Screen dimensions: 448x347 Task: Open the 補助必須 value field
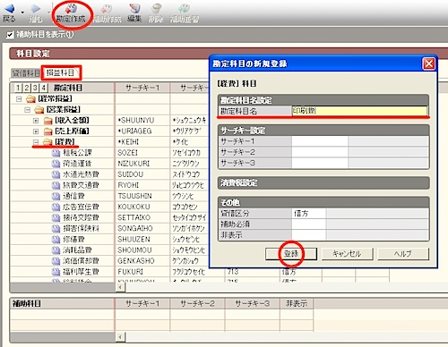tap(309, 224)
